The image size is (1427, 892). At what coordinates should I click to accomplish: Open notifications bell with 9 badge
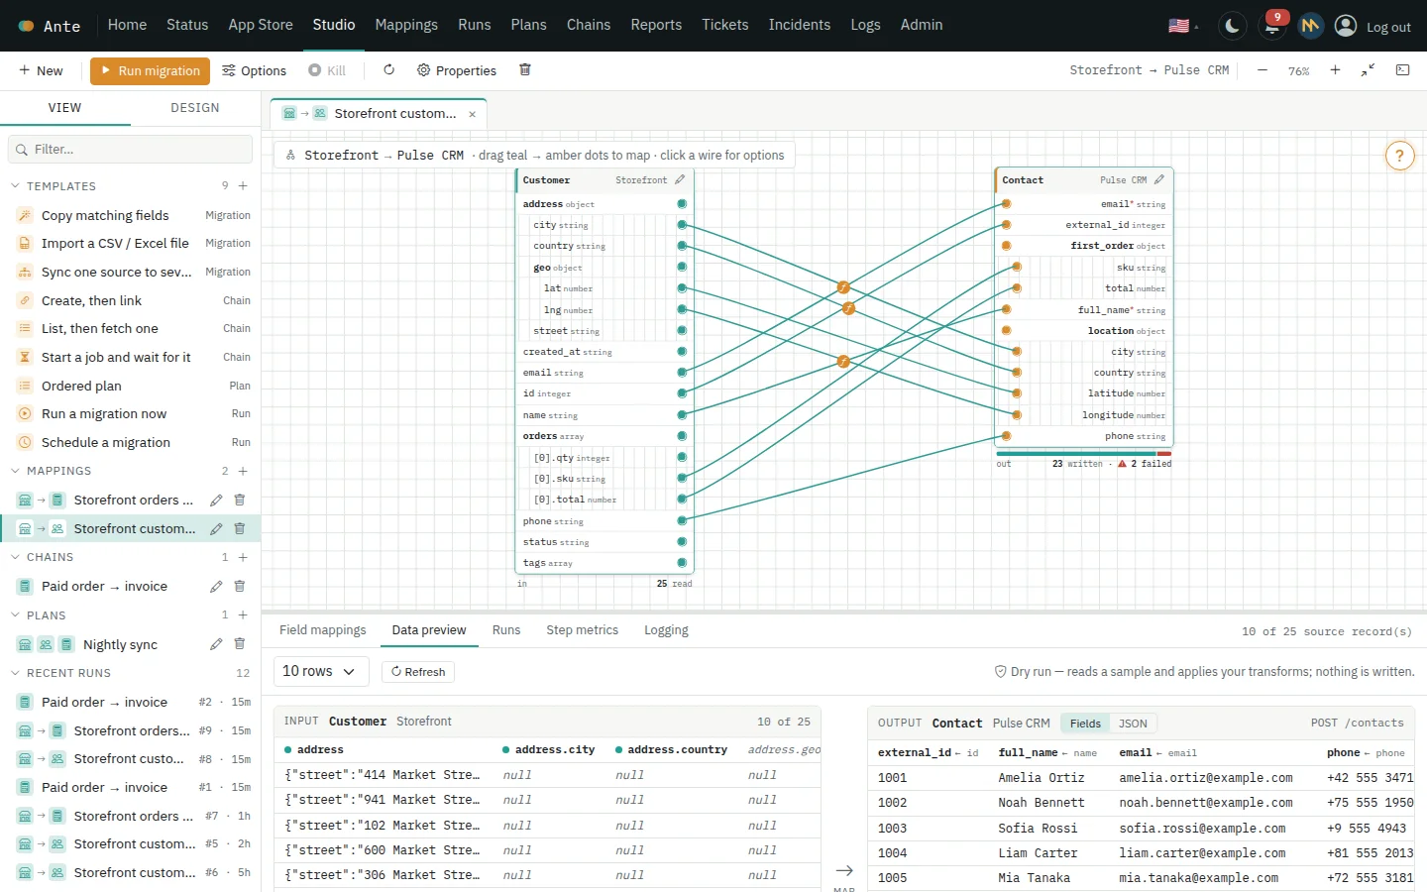click(x=1272, y=26)
